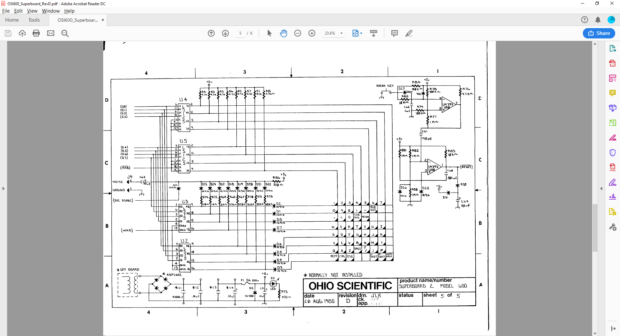Click the page number field
Image resolution: width=620 pixels, height=336 pixels.
(240, 33)
